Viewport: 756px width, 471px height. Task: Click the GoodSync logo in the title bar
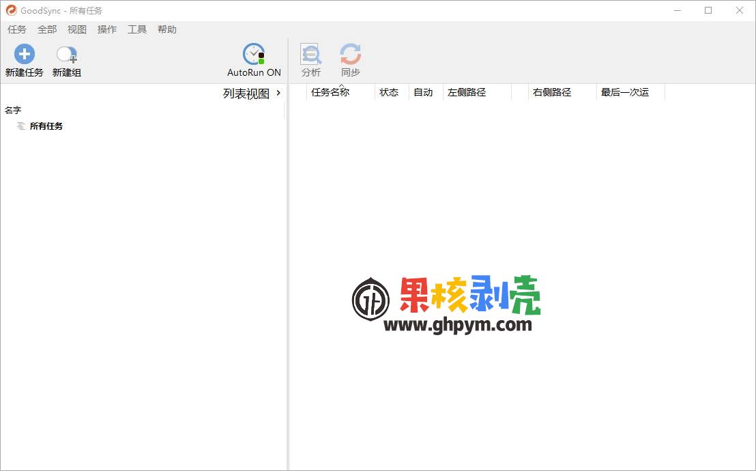click(11, 10)
